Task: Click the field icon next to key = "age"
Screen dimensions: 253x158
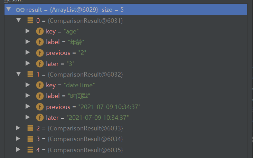Action: pyautogui.click(x=40, y=31)
